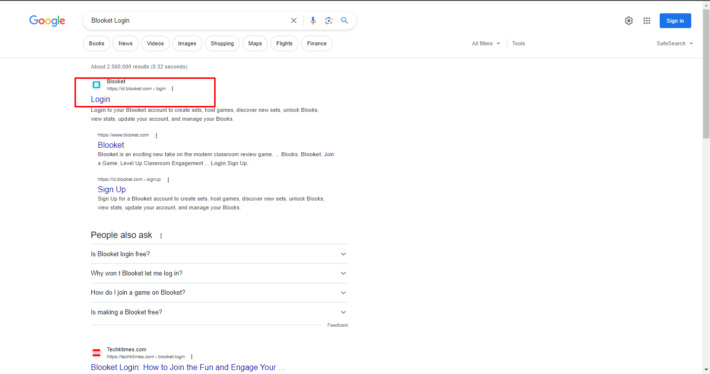Click the https://www.blooket.com URL text

123,135
